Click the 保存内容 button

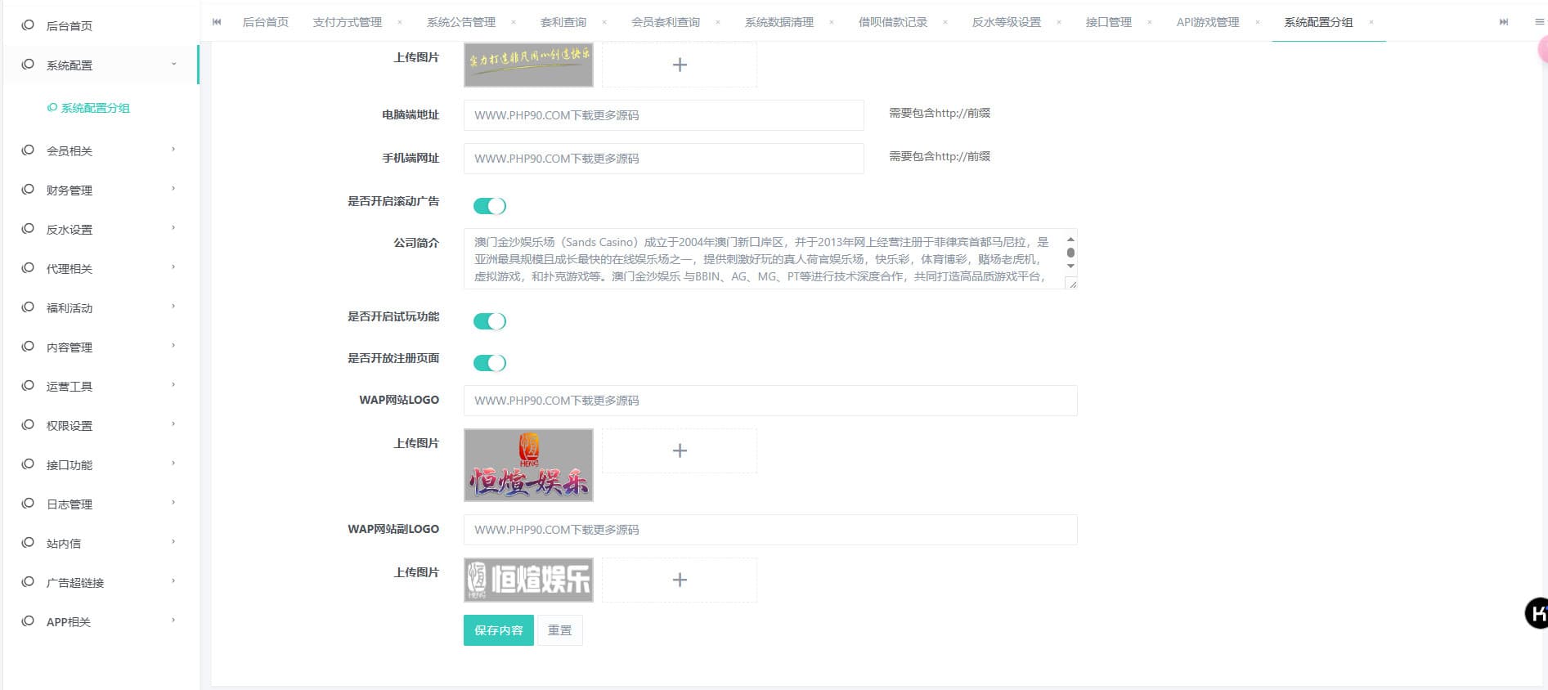tap(498, 630)
